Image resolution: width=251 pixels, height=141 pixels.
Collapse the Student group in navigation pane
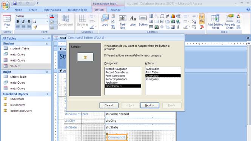pos(47,44)
